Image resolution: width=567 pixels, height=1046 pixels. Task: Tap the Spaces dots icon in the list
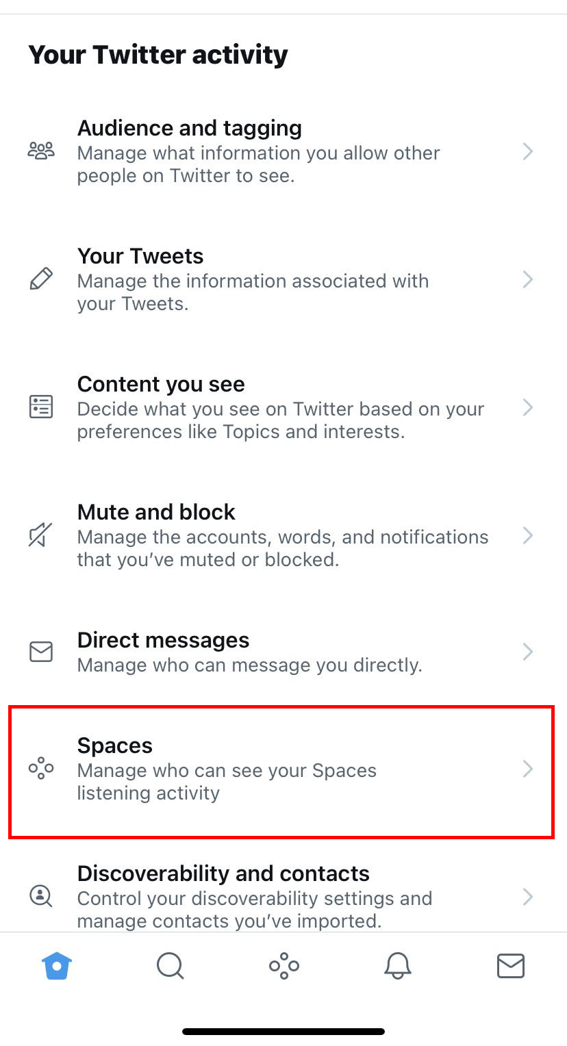[41, 769]
